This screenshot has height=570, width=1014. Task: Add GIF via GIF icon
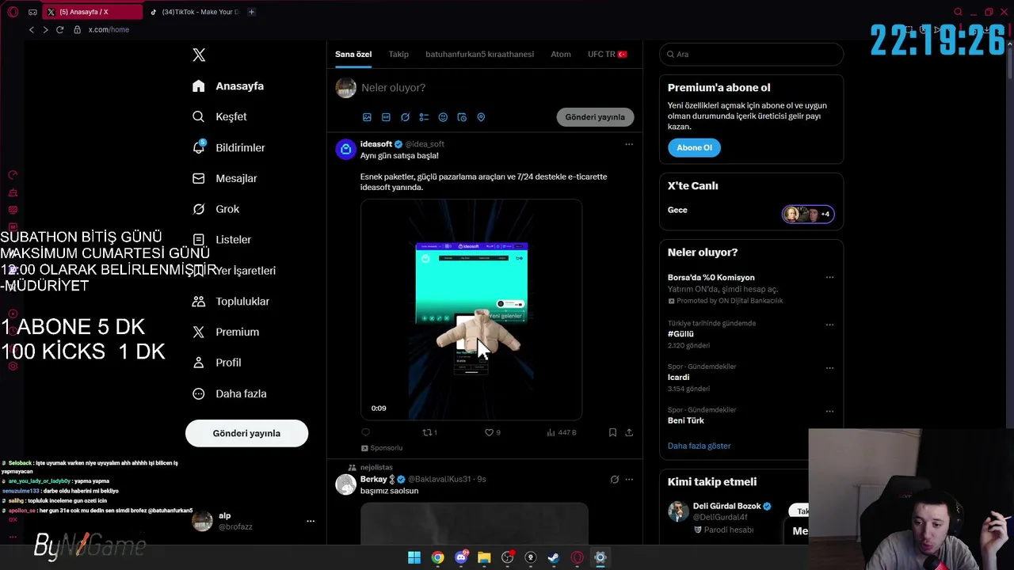click(386, 117)
